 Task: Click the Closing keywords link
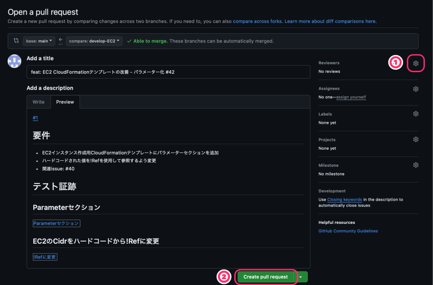pyautogui.click(x=344, y=199)
